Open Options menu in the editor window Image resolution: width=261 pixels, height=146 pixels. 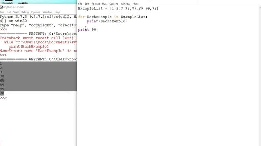pyautogui.click(x=114, y=4)
